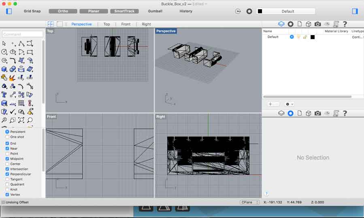Click the Gumball button
The image size is (364, 218).
click(155, 11)
